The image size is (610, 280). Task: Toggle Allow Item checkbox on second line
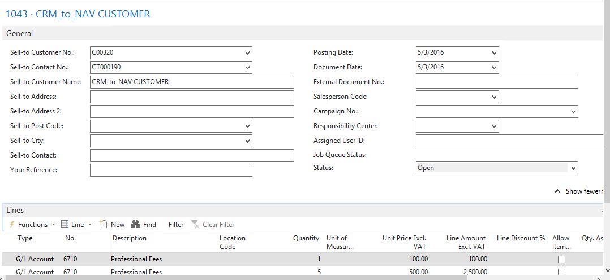[561, 272]
